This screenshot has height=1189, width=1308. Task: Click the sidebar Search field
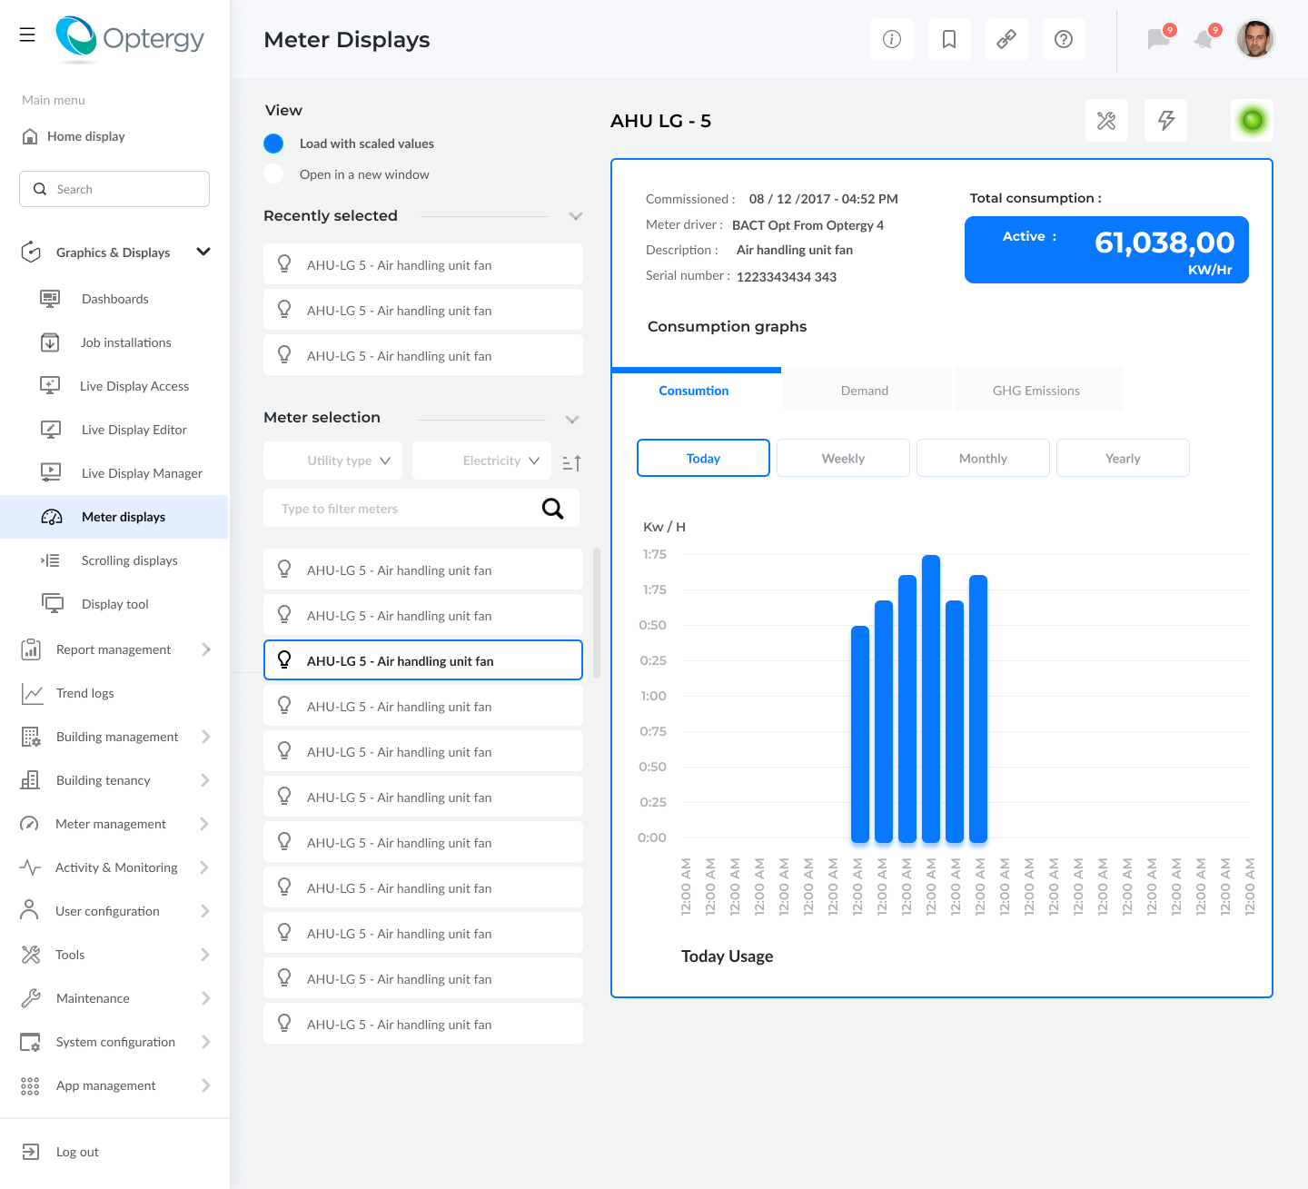(x=114, y=189)
